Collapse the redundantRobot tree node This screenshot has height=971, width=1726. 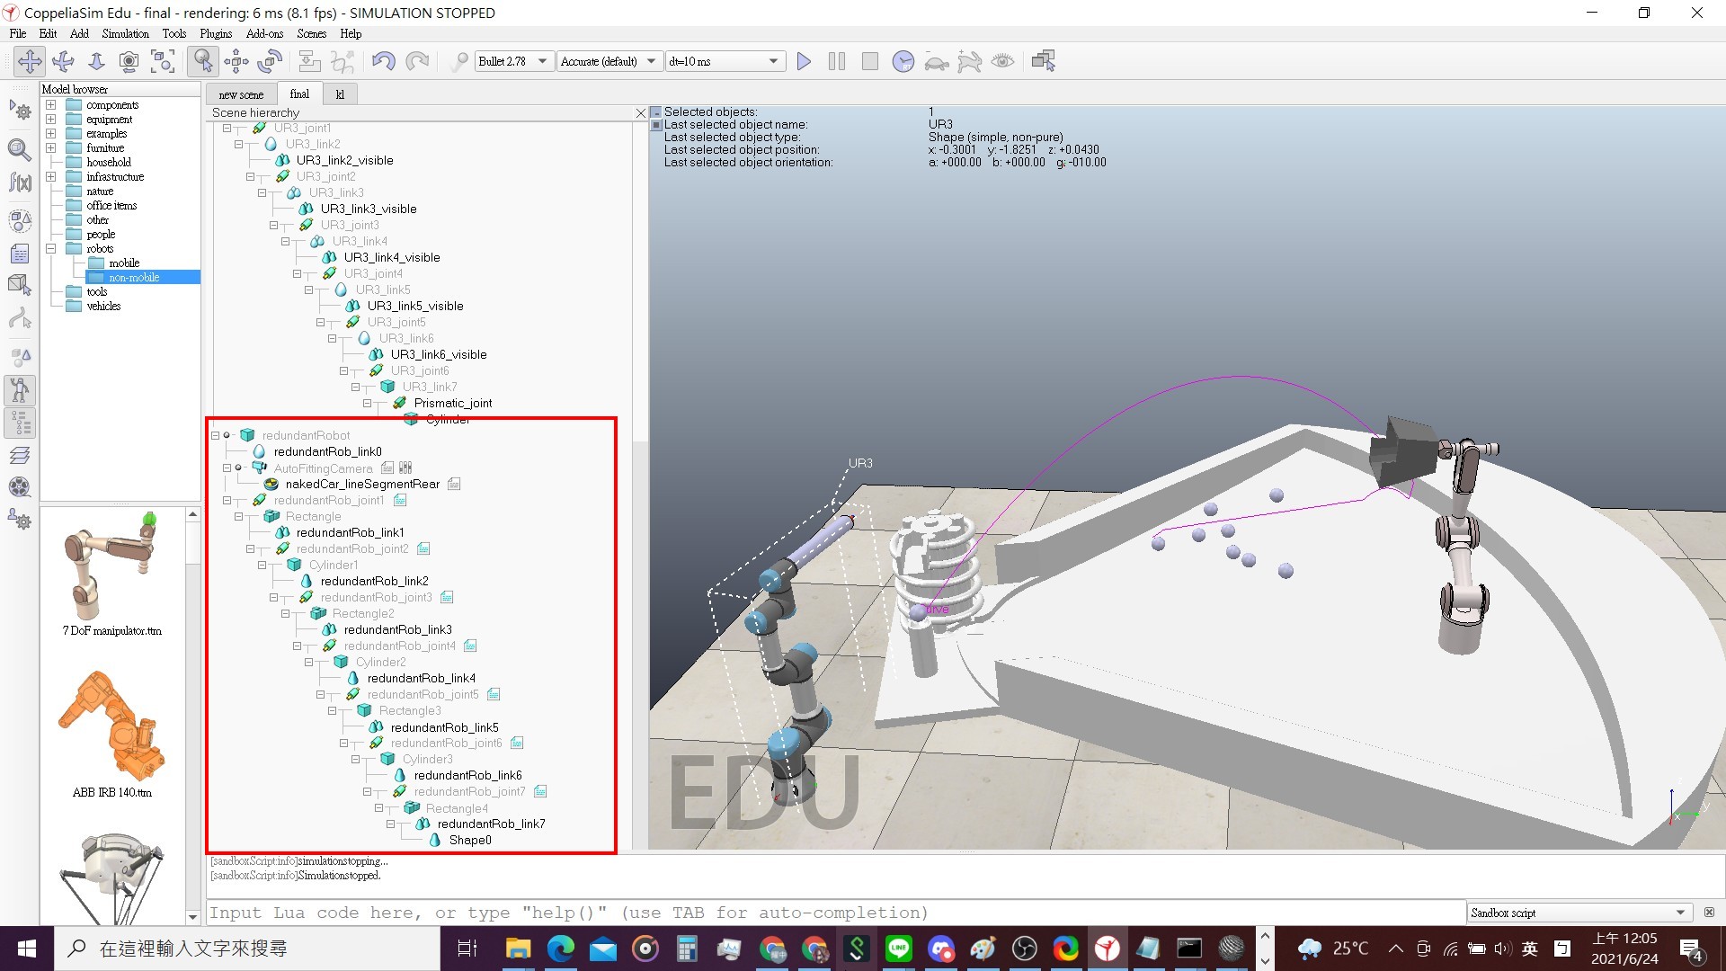point(216,435)
